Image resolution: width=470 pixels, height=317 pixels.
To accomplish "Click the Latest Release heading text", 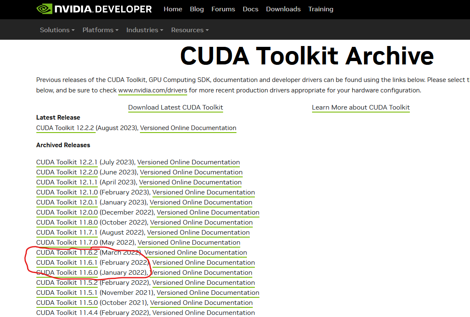I will tap(58, 118).
